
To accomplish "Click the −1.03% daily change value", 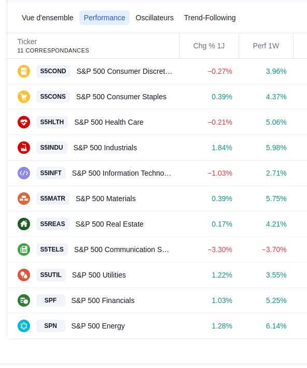I will (x=220, y=173).
